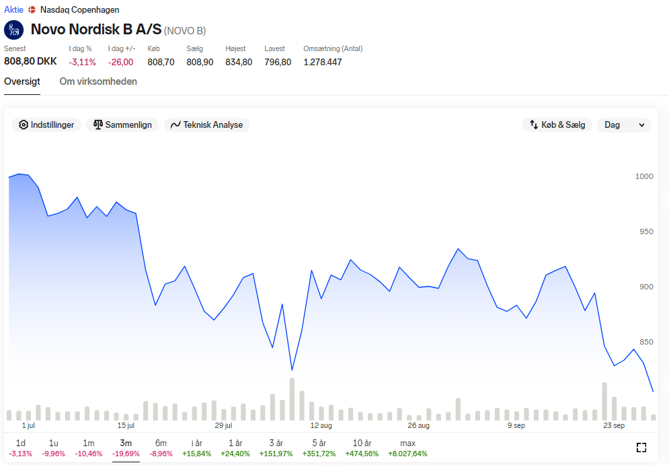The height and width of the screenshot is (465, 669).
Task: Open the Dag interval dropdown
Action: tap(624, 124)
